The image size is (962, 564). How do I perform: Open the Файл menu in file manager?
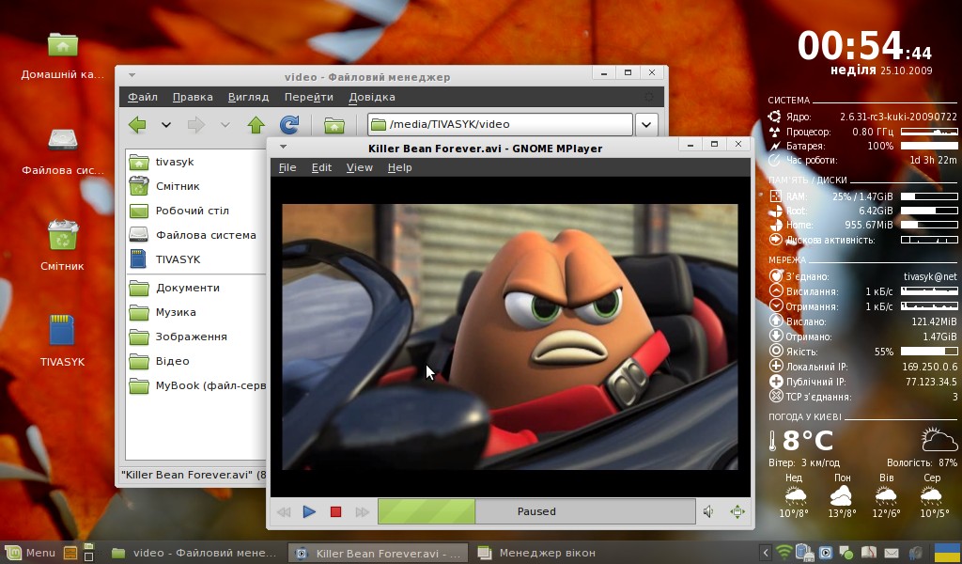[x=143, y=97]
